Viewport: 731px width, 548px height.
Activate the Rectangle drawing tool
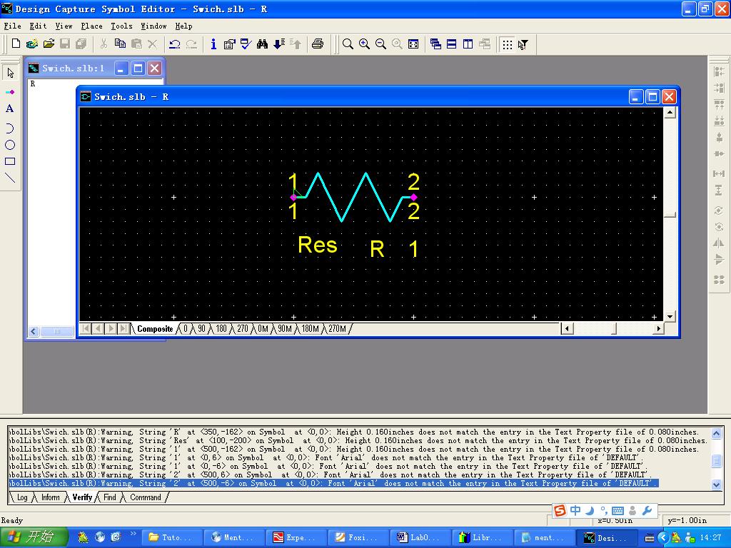tap(10, 162)
